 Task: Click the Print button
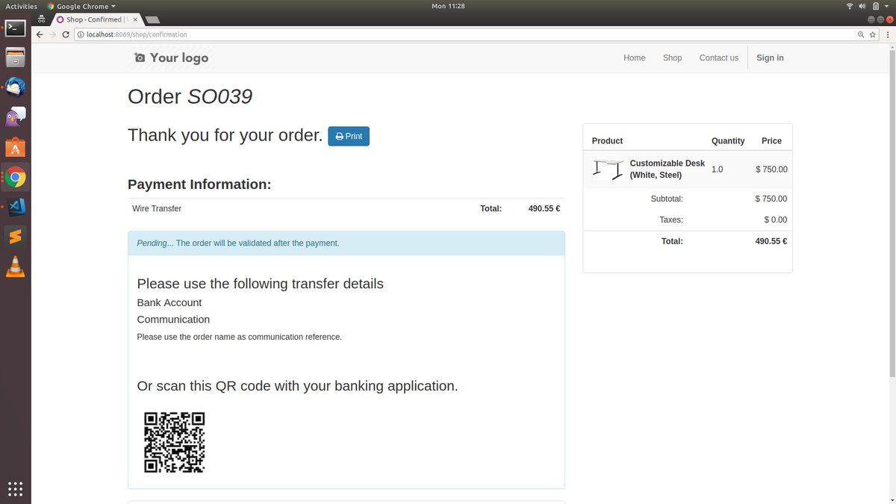349,137
